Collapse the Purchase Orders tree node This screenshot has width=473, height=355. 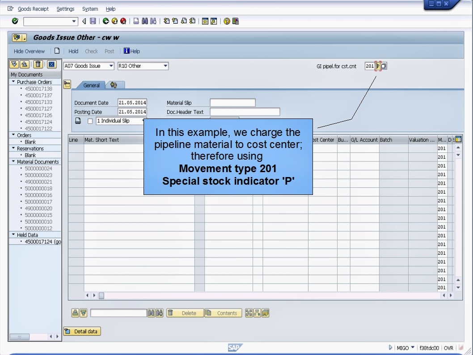13,82
